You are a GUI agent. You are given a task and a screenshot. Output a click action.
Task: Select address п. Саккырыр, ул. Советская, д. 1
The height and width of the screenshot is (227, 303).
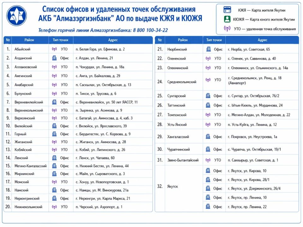pyautogui.click(x=253, y=160)
